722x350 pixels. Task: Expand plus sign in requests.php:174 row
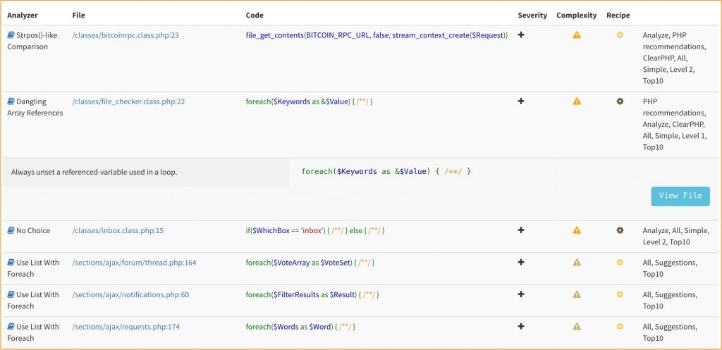(521, 327)
